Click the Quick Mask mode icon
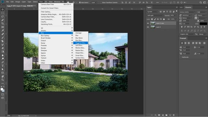The height and width of the screenshot is (117, 208). (3, 95)
